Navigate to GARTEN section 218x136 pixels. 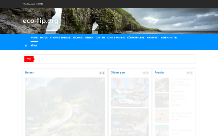(100, 38)
